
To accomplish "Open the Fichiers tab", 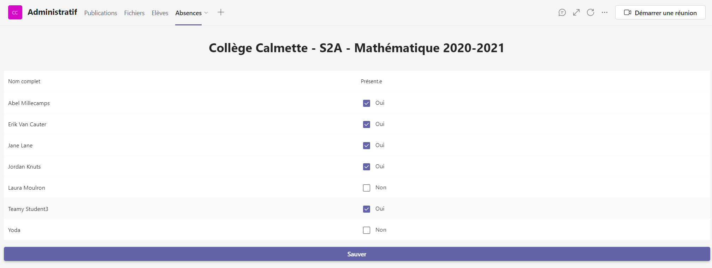I will pos(134,13).
